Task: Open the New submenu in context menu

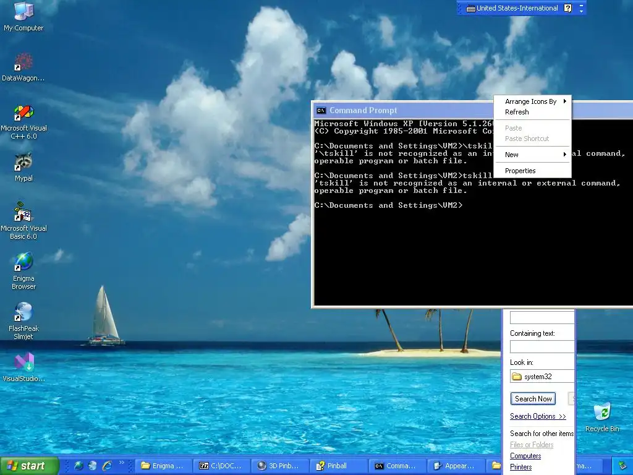Action: click(532, 155)
